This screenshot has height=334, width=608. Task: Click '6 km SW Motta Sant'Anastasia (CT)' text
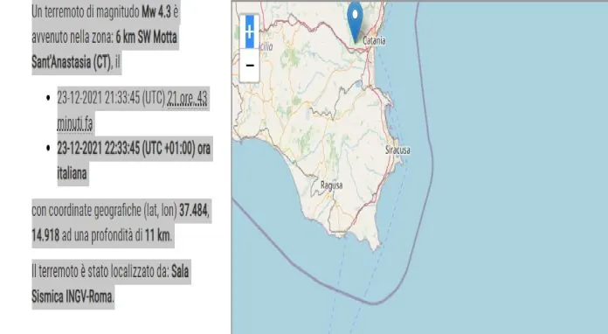(x=105, y=50)
